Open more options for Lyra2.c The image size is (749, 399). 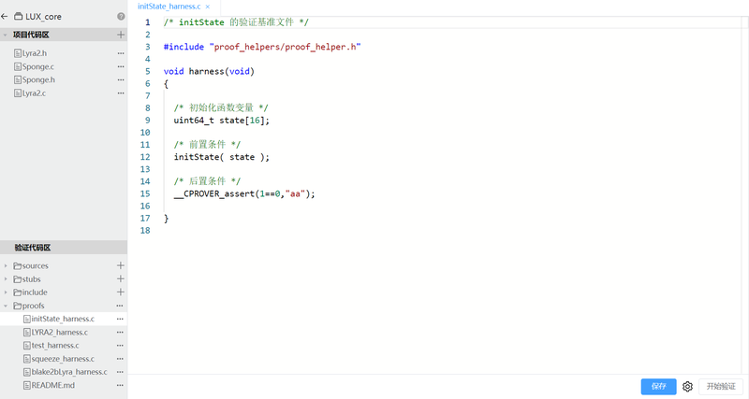pos(121,93)
